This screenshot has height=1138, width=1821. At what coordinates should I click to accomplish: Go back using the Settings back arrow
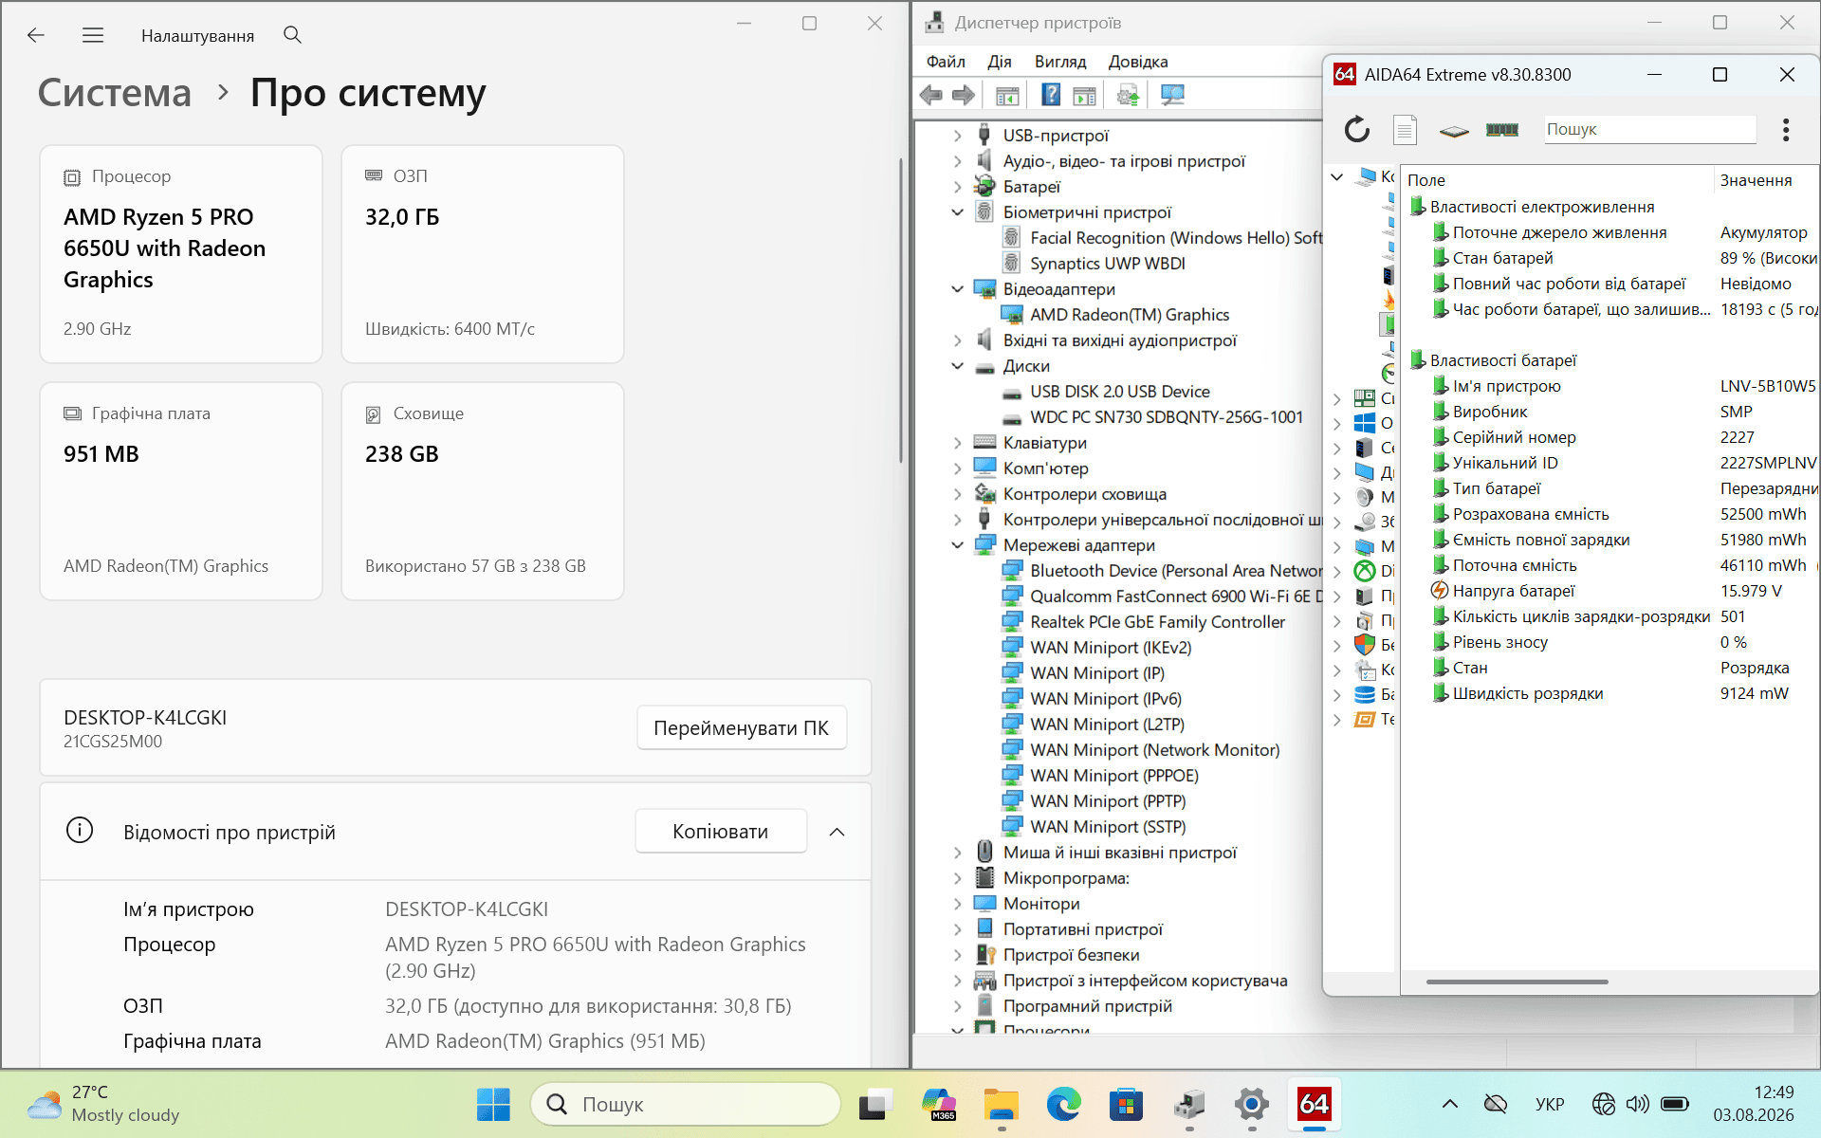point(36,35)
